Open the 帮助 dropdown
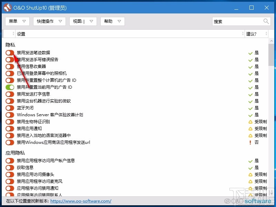Image resolution: width=276 pixels, height=207 pixels. coord(113,21)
